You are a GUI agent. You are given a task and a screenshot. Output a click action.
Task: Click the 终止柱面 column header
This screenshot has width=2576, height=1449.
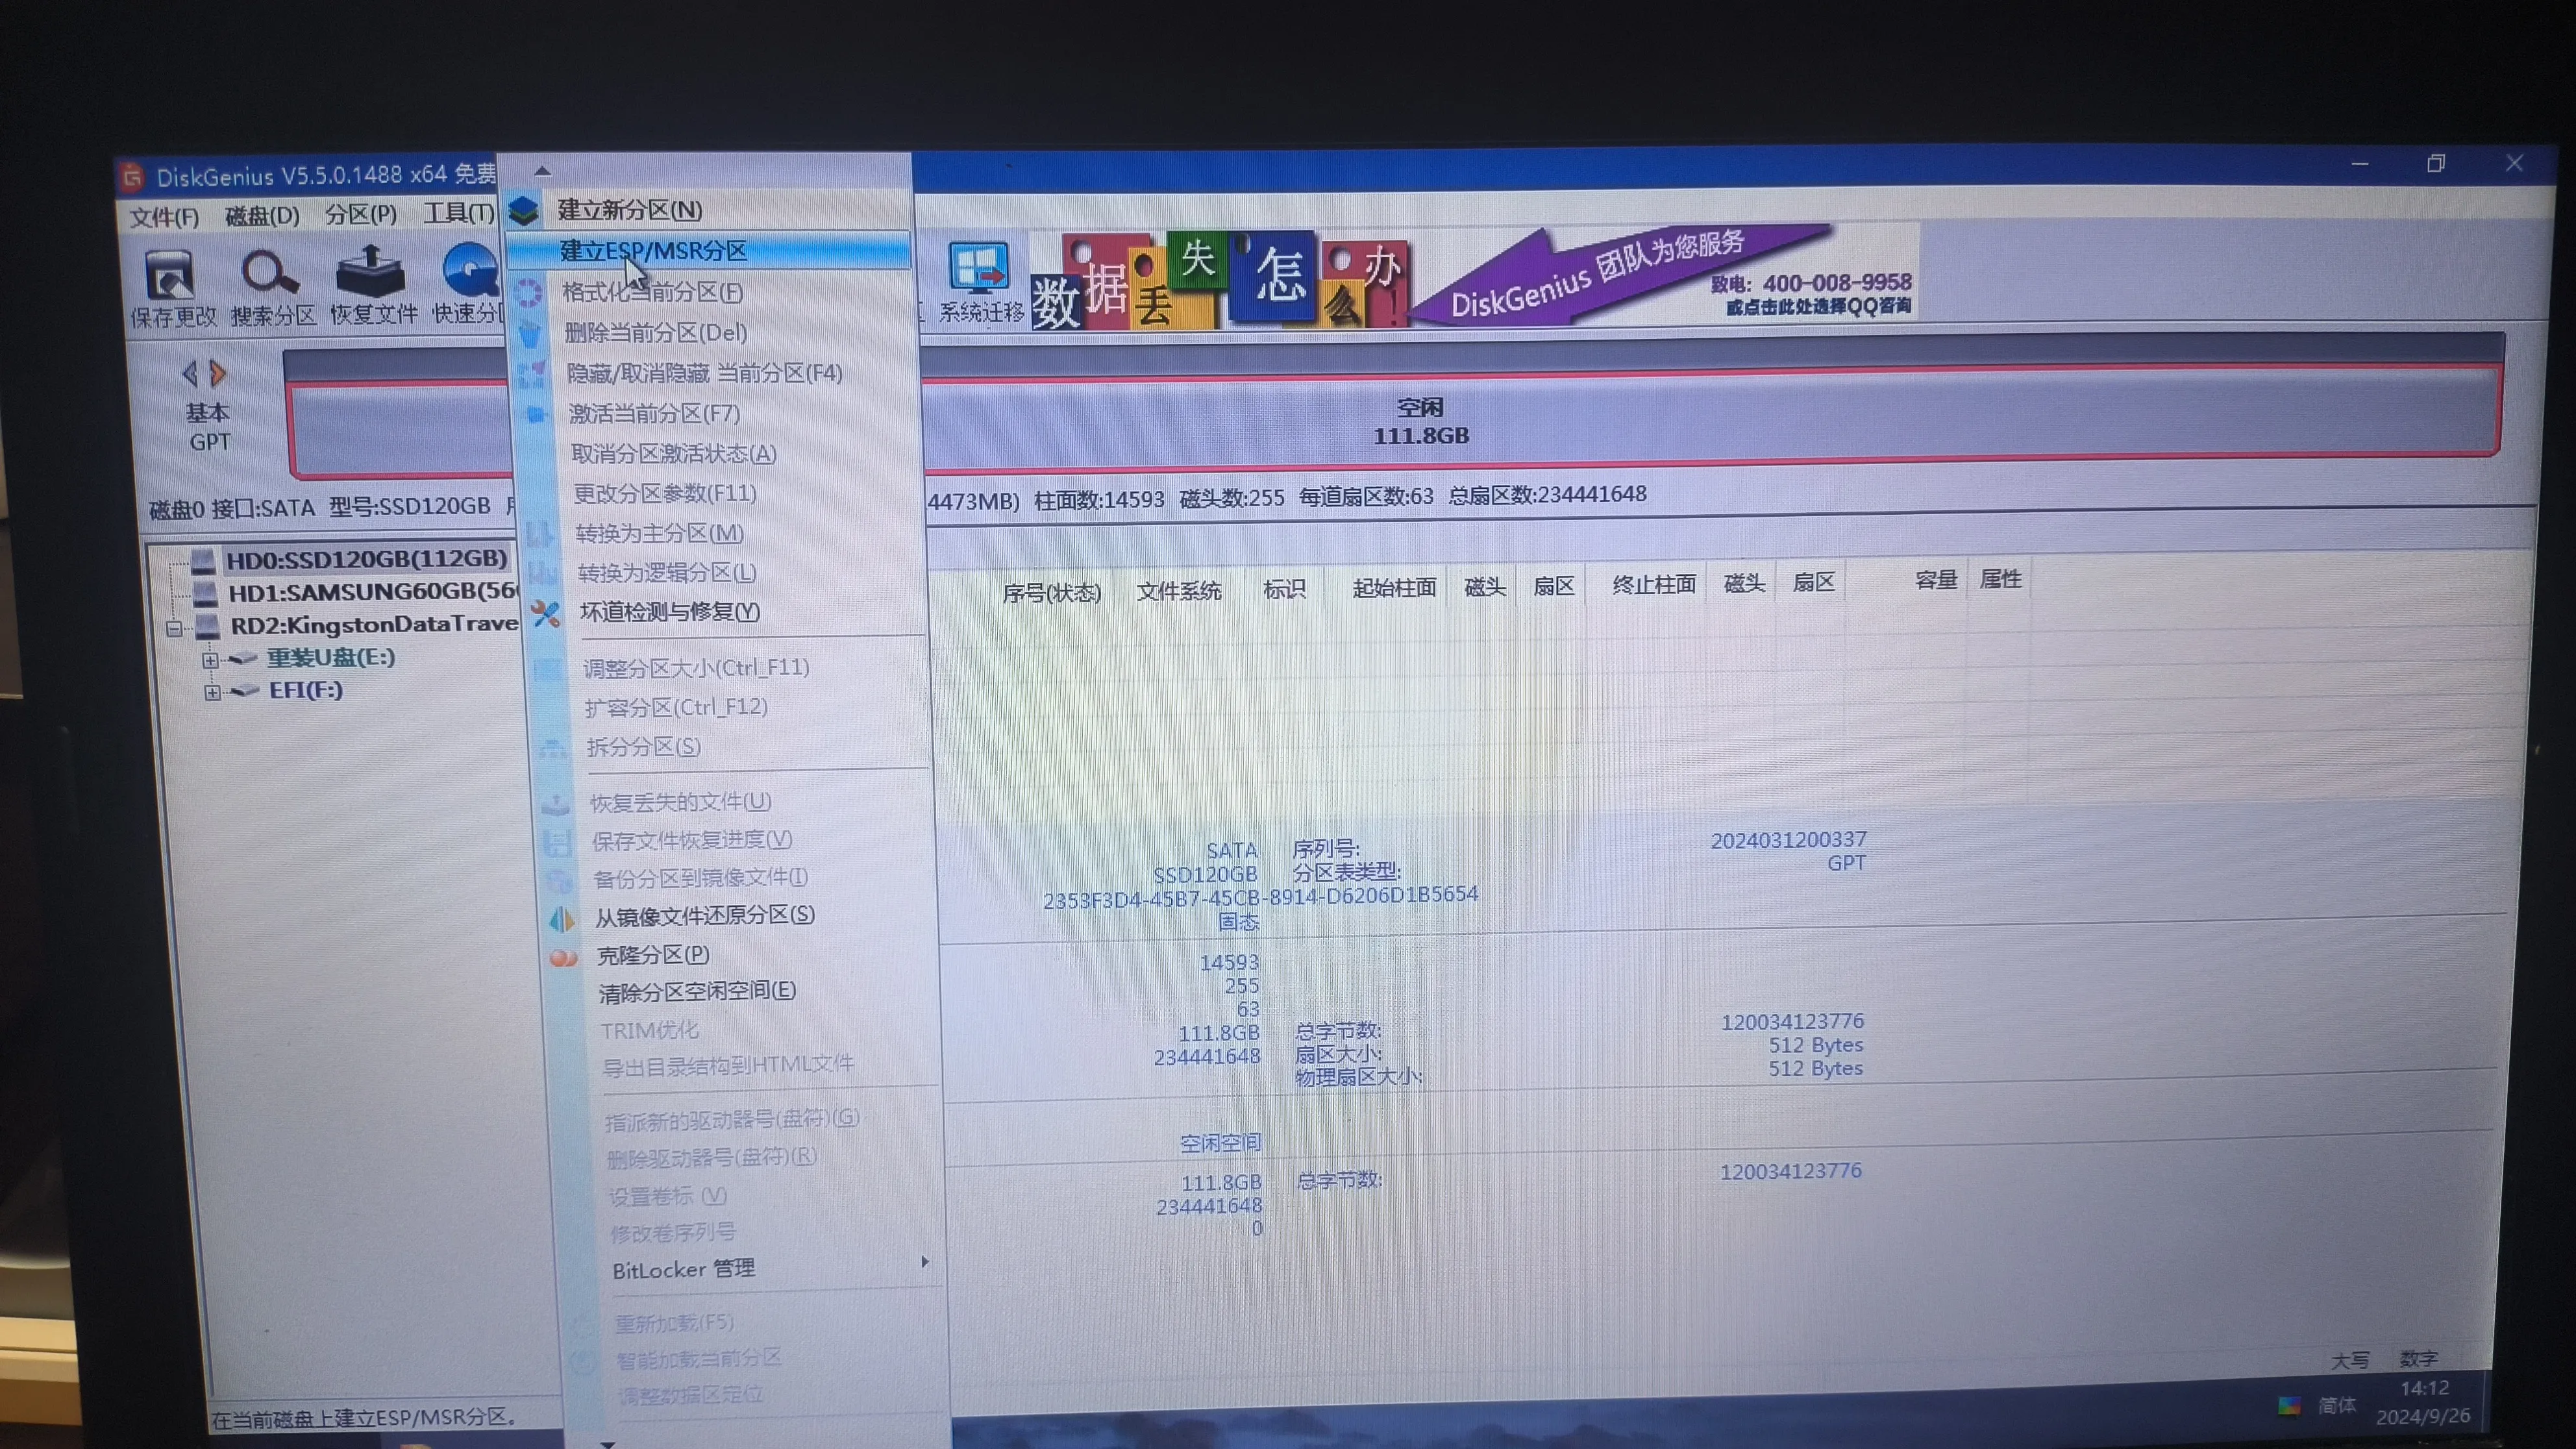point(1654,584)
